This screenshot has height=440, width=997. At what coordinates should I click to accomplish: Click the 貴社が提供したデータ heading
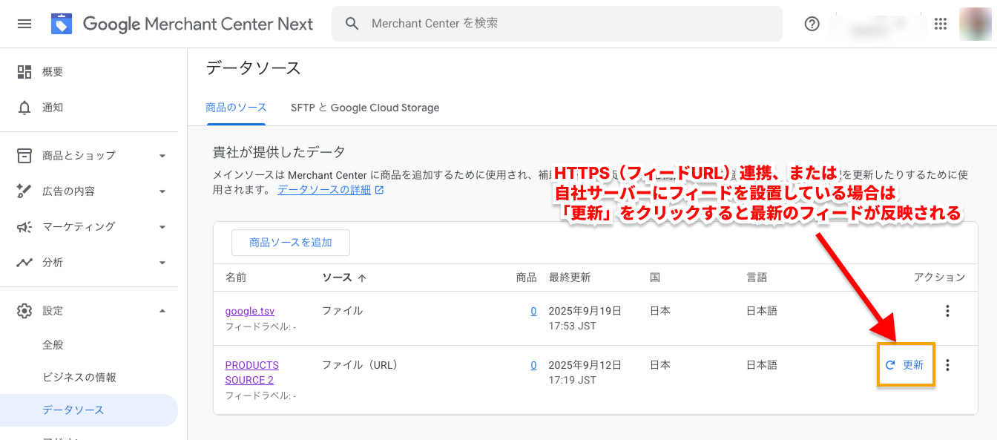279,152
